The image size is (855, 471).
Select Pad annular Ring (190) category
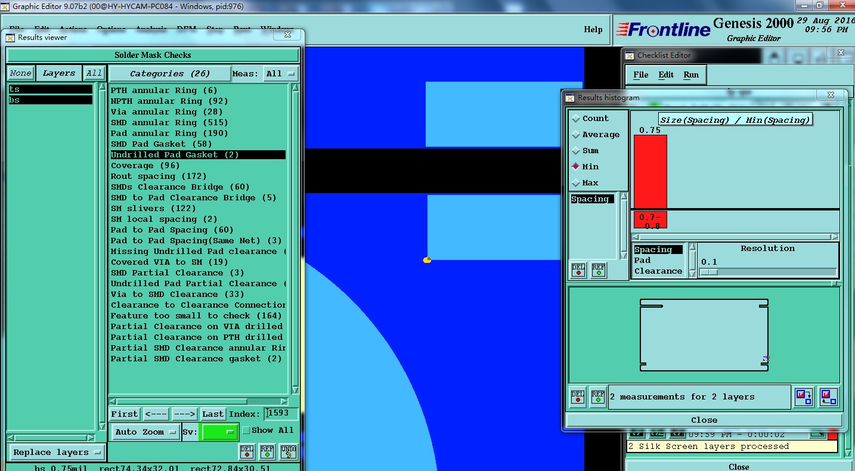169,134
